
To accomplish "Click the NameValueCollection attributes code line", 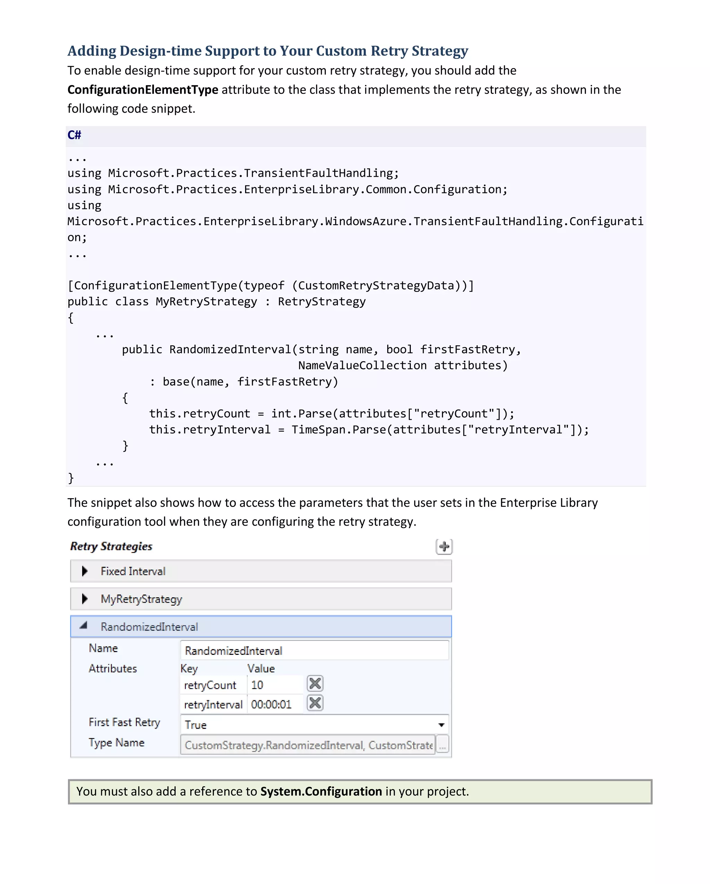I will (402, 366).
